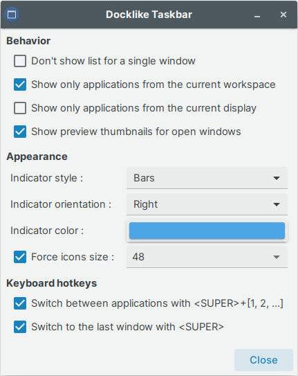Uncheck show only applications from current workspace

click(x=20, y=84)
